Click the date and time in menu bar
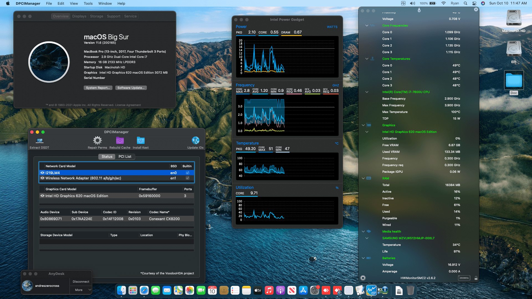The width and height of the screenshot is (532, 299). tap(508, 3)
